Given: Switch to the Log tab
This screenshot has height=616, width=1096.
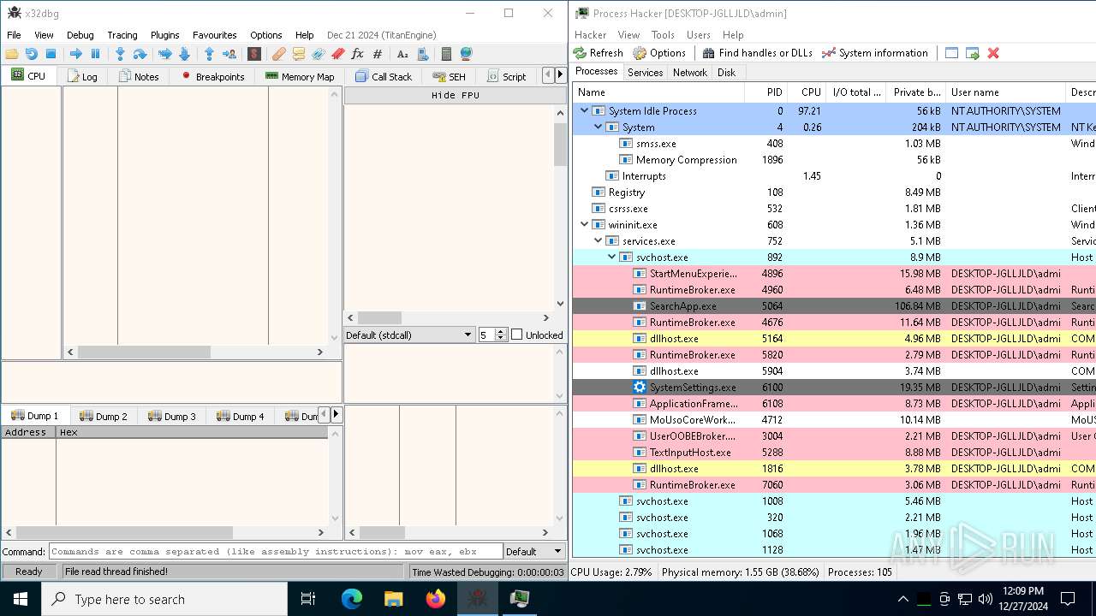Looking at the screenshot, I should (x=82, y=76).
